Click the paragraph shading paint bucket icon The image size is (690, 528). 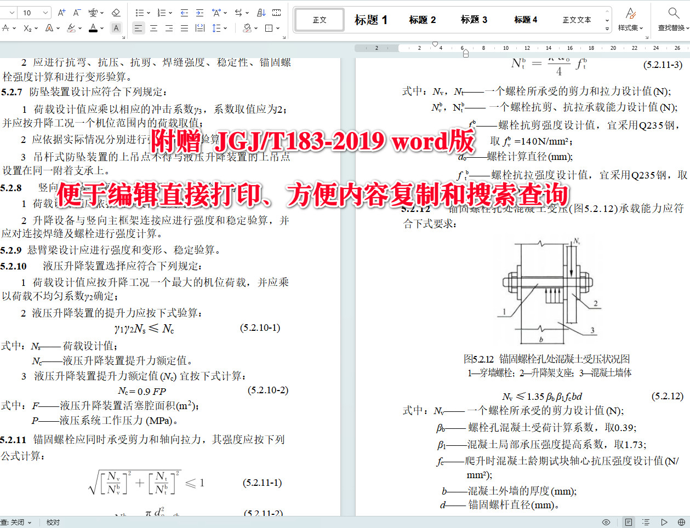coord(247,28)
